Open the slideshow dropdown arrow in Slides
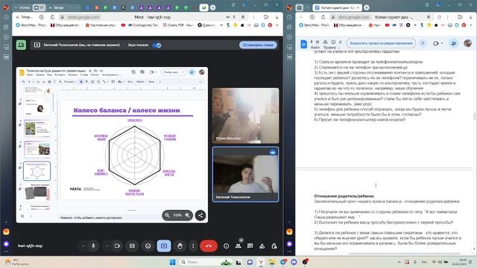 pyautogui.click(x=183, y=72)
